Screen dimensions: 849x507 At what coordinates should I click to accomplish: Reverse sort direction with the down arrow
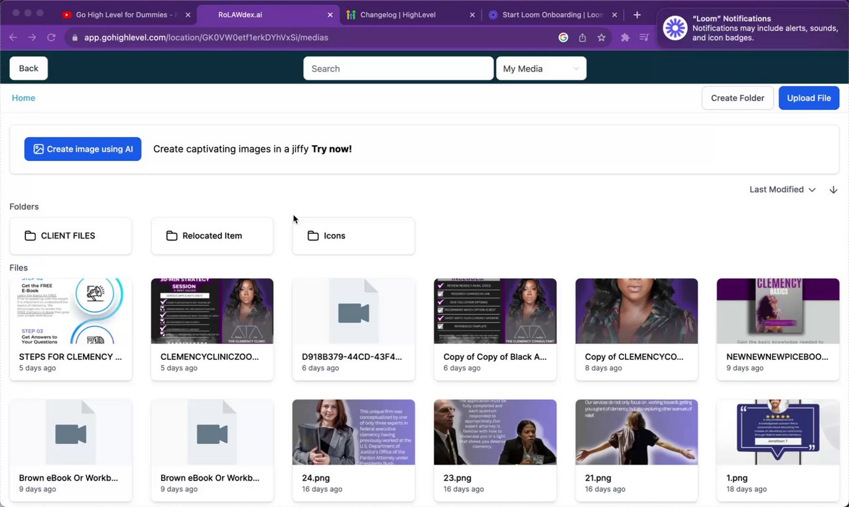click(x=833, y=190)
